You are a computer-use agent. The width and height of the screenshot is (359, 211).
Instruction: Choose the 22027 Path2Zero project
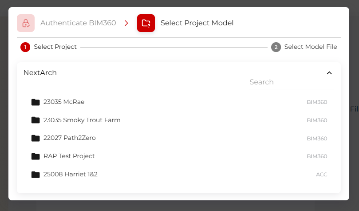(x=70, y=138)
